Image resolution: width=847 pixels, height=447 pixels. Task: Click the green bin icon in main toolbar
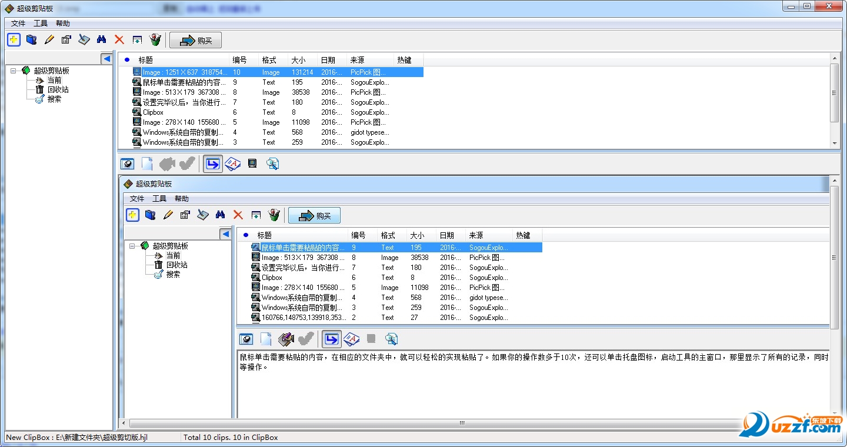155,39
